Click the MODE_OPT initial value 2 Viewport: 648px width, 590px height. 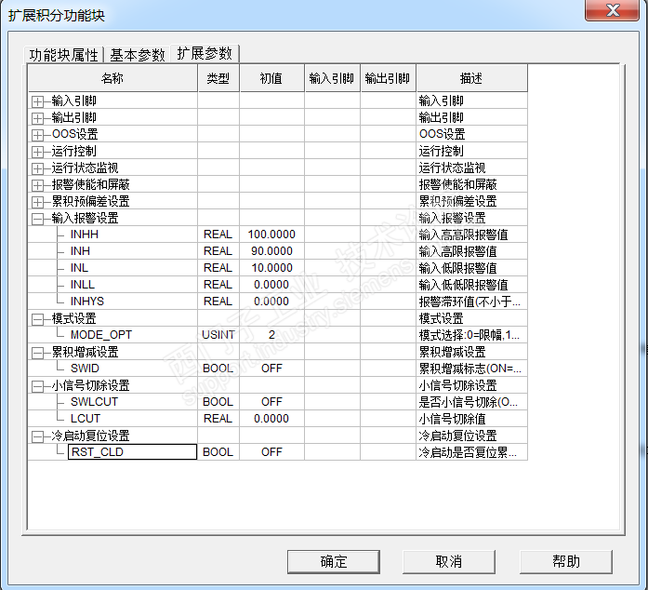click(271, 335)
